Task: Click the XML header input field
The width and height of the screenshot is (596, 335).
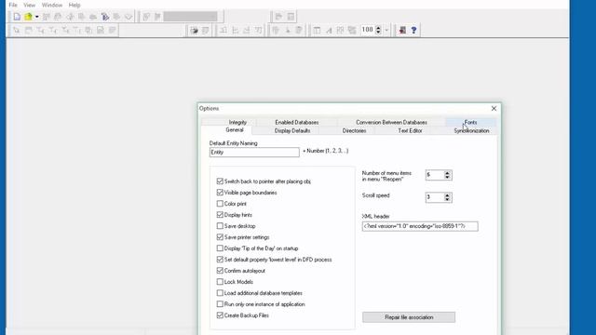Action: (x=420, y=226)
